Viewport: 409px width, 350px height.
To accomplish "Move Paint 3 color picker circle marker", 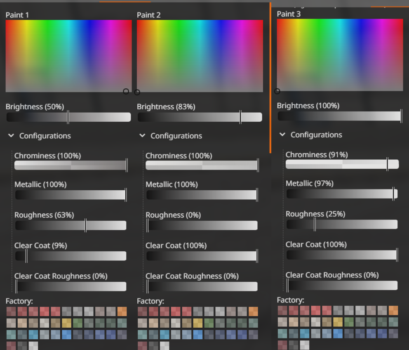I will tap(277, 91).
